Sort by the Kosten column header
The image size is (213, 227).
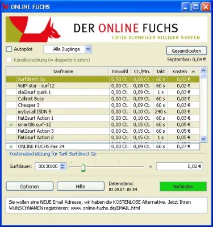point(183,72)
